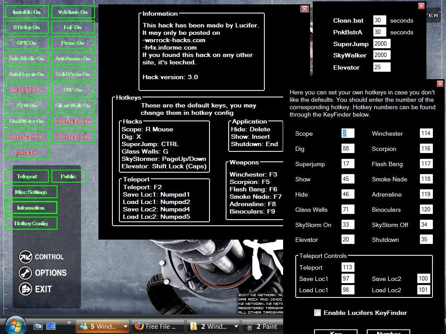Click the Clean.bat seconds field
Image resolution: width=446 pixels, height=334 pixels.
(379, 20)
